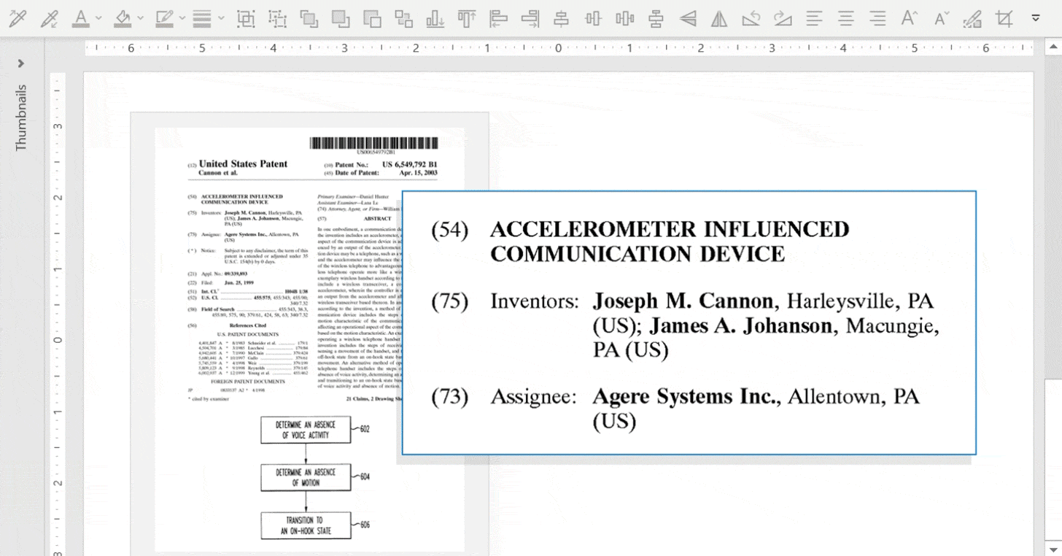Activate the Crop tool
Image resolution: width=1062 pixels, height=556 pixels.
1004,18
